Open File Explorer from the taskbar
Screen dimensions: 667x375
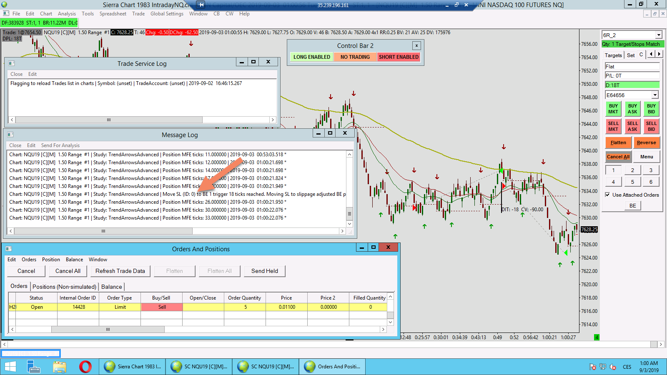60,367
